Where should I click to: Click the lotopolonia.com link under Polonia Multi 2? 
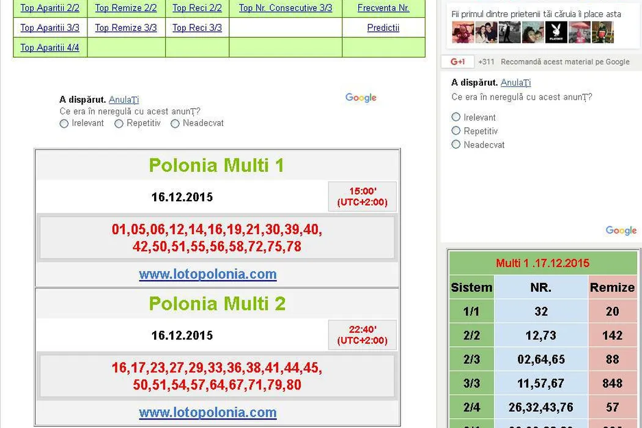pos(208,413)
